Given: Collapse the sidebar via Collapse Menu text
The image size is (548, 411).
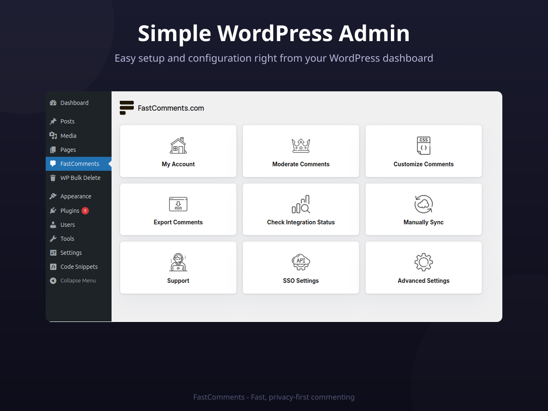Looking at the screenshot, I should pyautogui.click(x=78, y=281).
